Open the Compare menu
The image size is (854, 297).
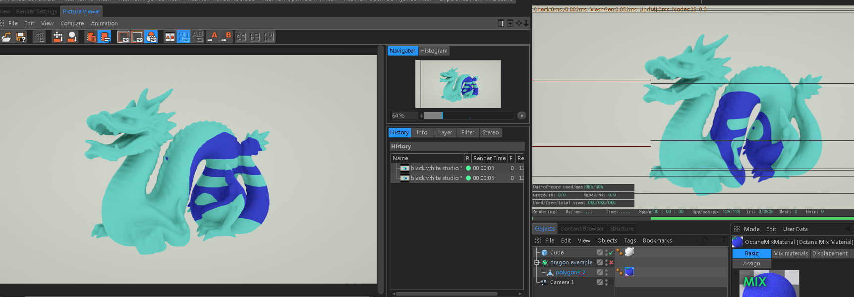click(x=72, y=23)
